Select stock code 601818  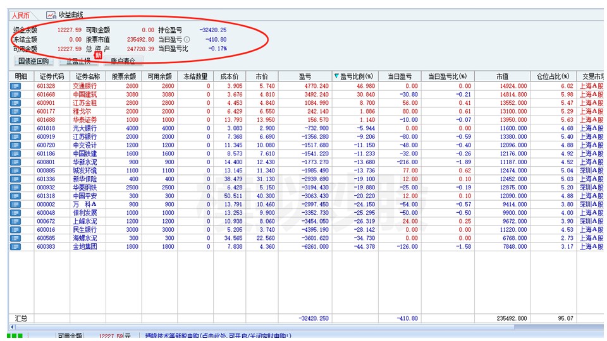coord(46,128)
